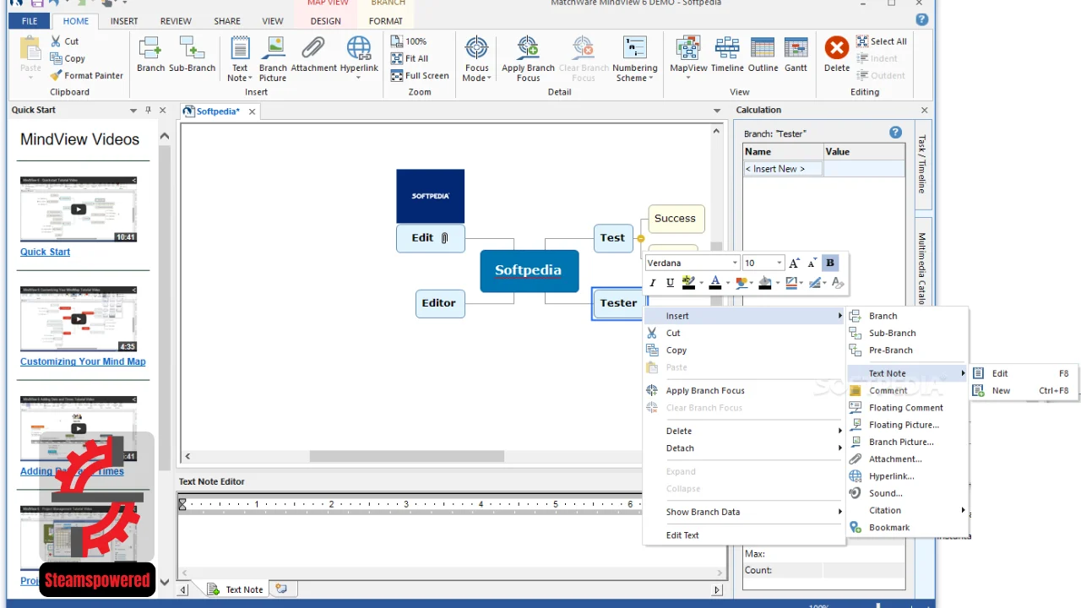Activate the Format Painter tool
Image resolution: width=1081 pixels, height=608 pixels.
coord(86,75)
